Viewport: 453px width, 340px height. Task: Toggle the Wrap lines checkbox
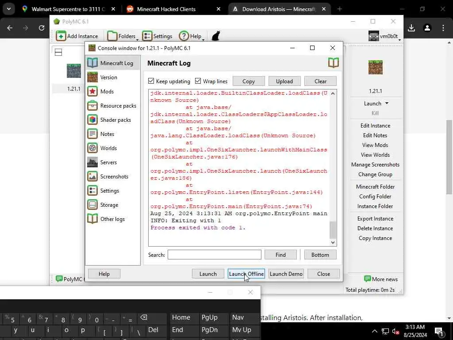[x=198, y=81]
